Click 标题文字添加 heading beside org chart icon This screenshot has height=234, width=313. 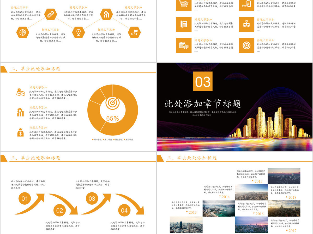266,19
